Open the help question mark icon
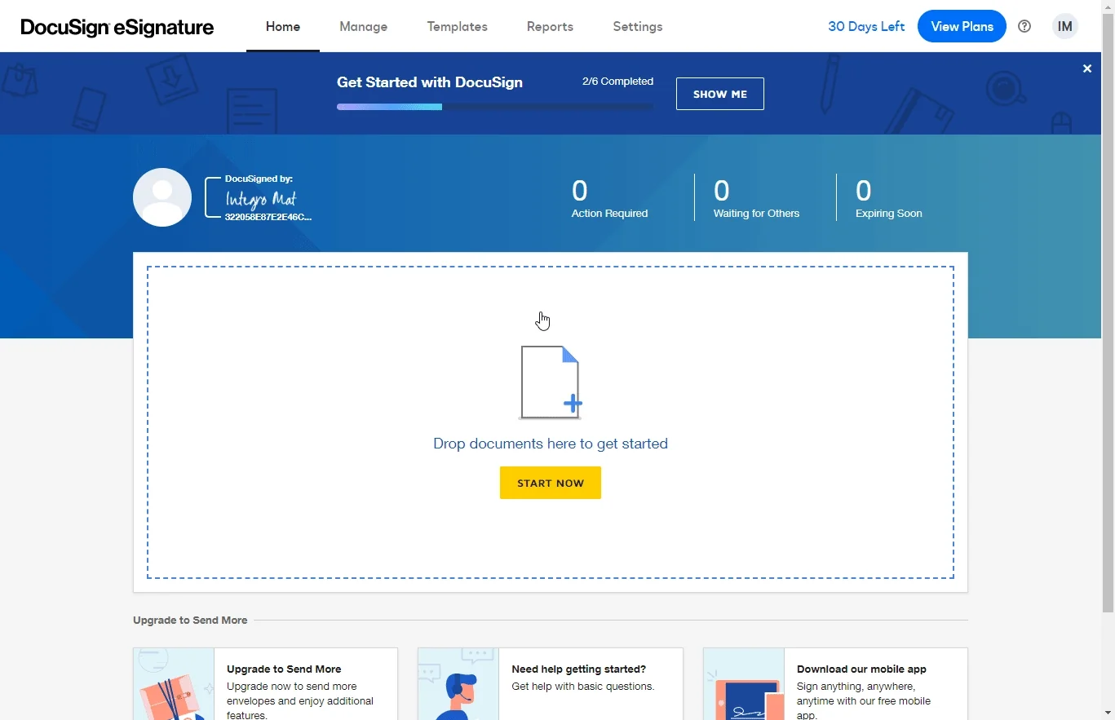This screenshot has width=1115, height=720. 1024,26
